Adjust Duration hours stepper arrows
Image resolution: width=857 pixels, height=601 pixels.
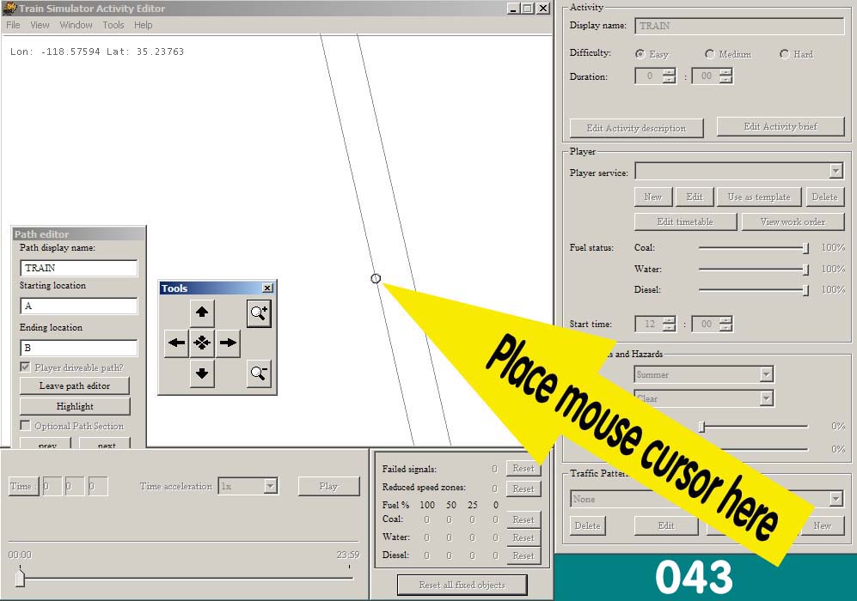tap(669, 76)
